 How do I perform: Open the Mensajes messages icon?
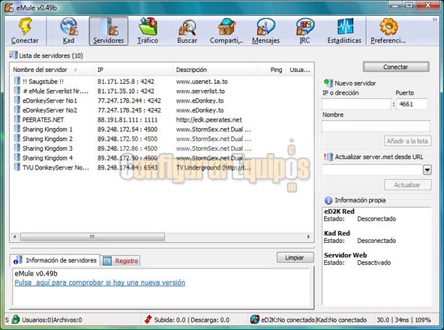pyautogui.click(x=265, y=27)
